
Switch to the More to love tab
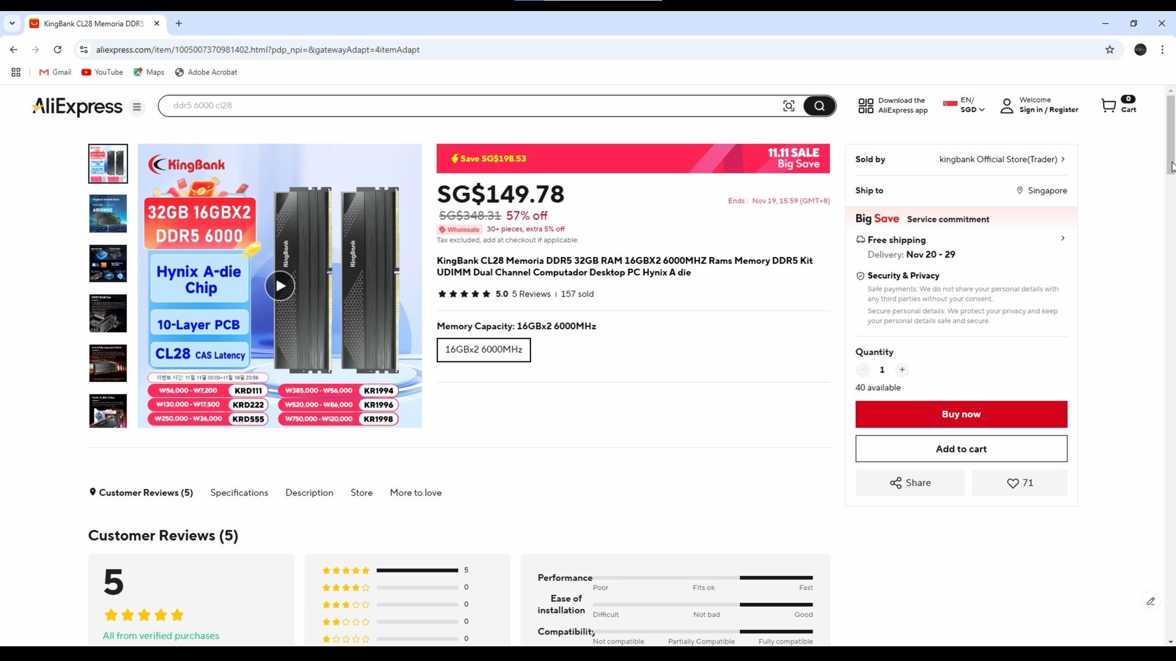point(416,493)
